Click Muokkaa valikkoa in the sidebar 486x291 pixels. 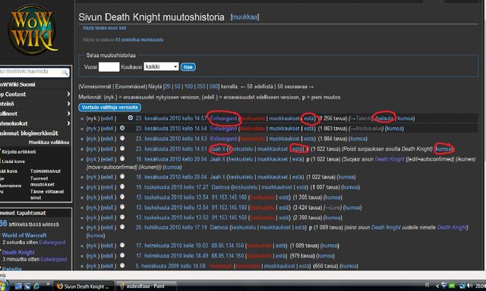[49, 142]
